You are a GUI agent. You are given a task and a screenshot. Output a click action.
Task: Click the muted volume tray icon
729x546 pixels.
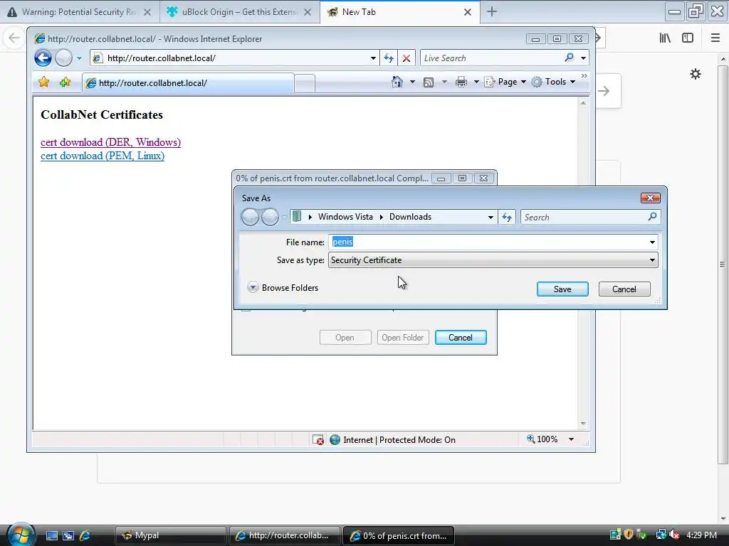675,535
